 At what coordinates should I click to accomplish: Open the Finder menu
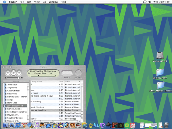[x=13, y=2]
